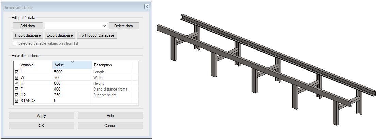Screen dimensions: 379x139
Task: Click the Apply button
Action: point(42,116)
